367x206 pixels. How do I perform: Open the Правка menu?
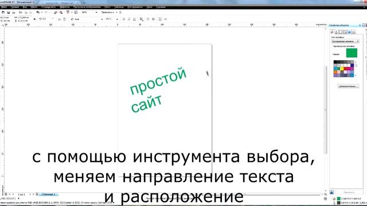click(x=15, y=7)
